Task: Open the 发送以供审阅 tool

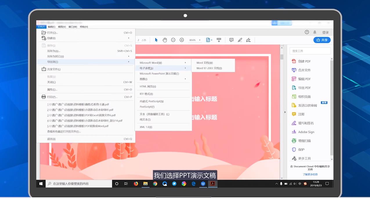Action: [x=304, y=105]
